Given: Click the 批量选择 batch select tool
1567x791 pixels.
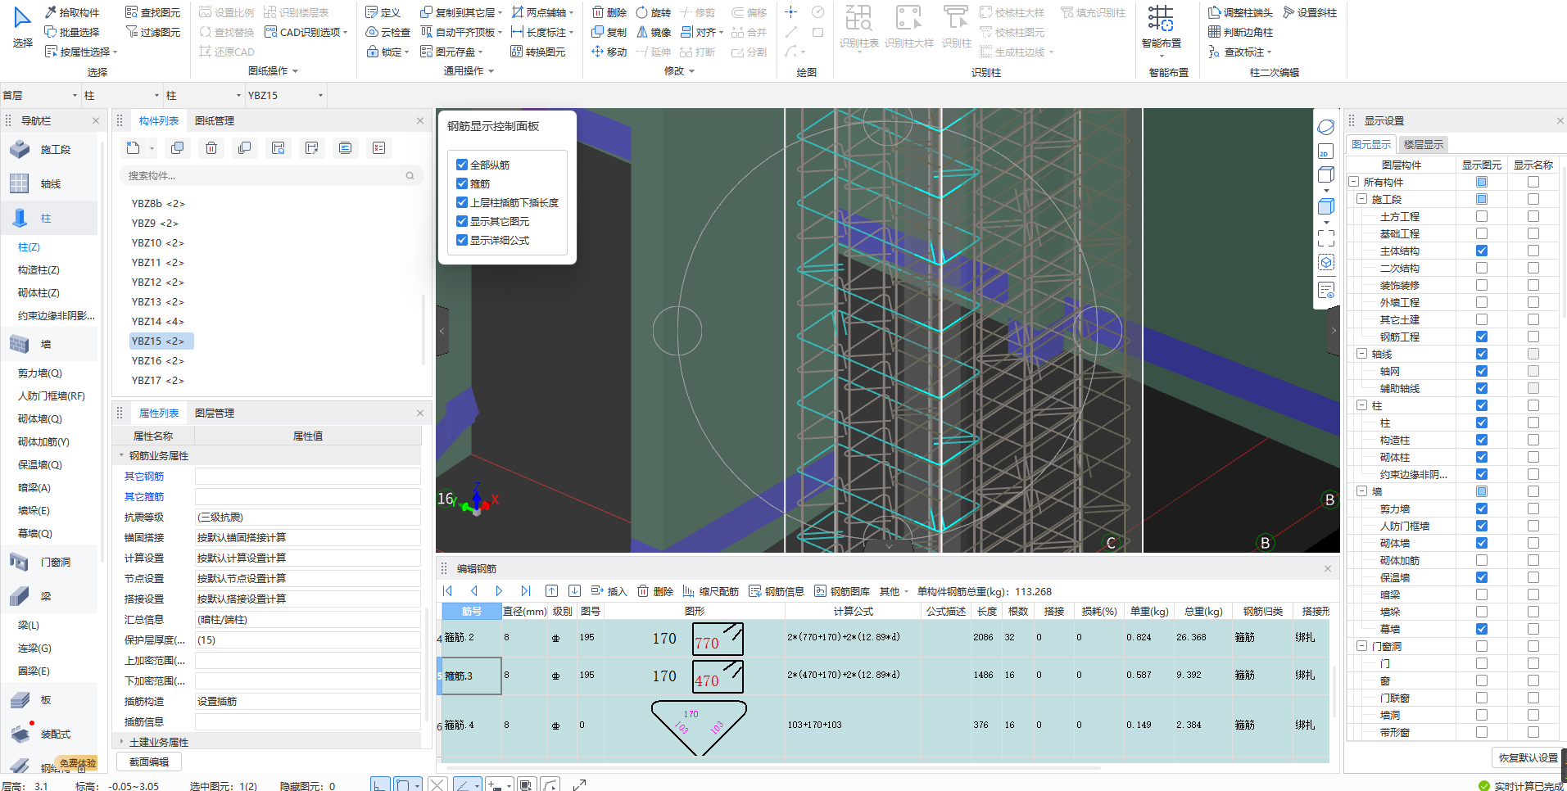Looking at the screenshot, I should tap(72, 32).
